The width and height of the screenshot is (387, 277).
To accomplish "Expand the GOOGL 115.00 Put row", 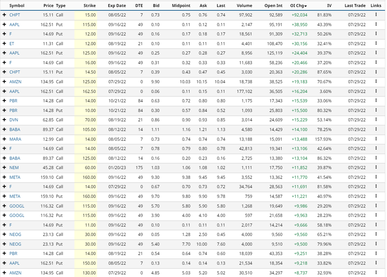I will pyautogui.click(x=4, y=215).
